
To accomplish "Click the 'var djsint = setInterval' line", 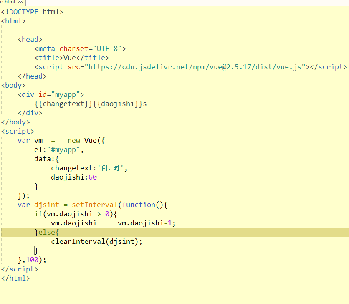I will click(93, 205).
